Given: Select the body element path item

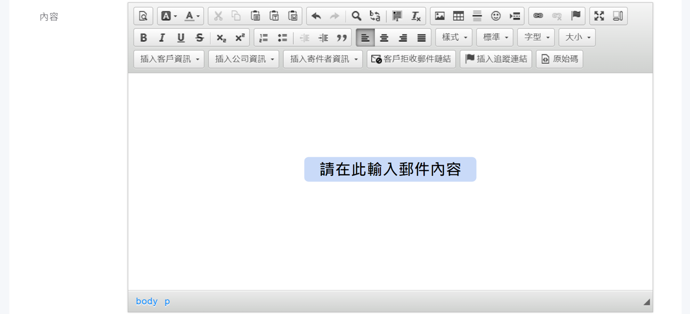Looking at the screenshot, I should (x=147, y=302).
